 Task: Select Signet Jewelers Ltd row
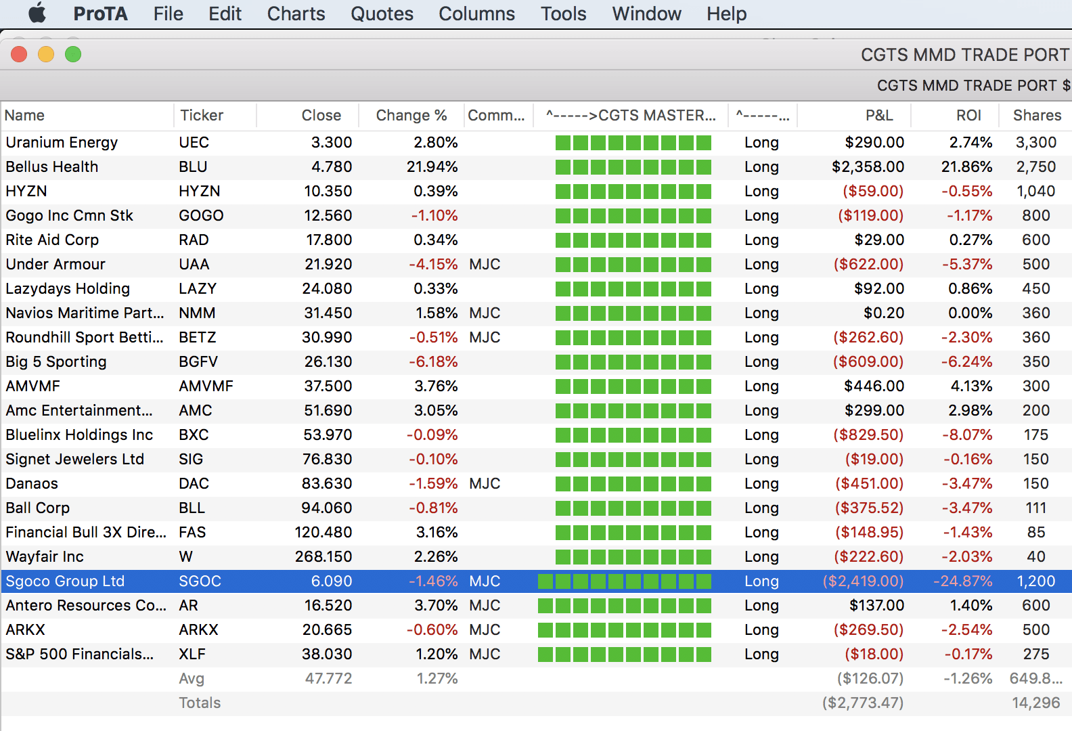coord(536,459)
